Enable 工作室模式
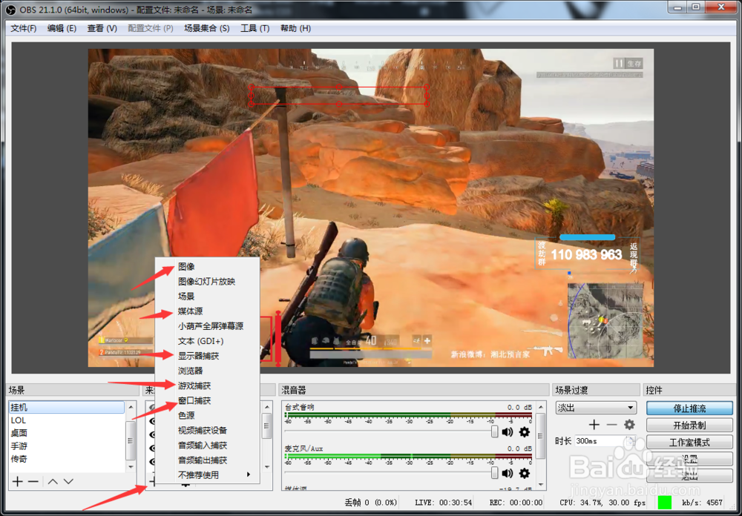Viewport: 742px width, 516px height. pyautogui.click(x=689, y=442)
